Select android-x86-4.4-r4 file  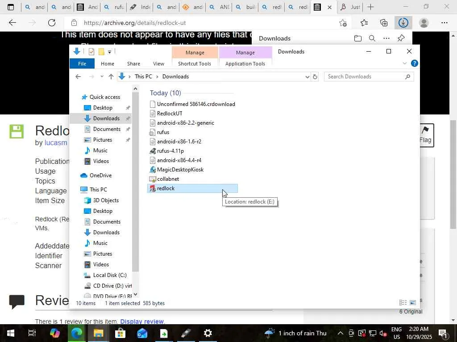coord(179,160)
